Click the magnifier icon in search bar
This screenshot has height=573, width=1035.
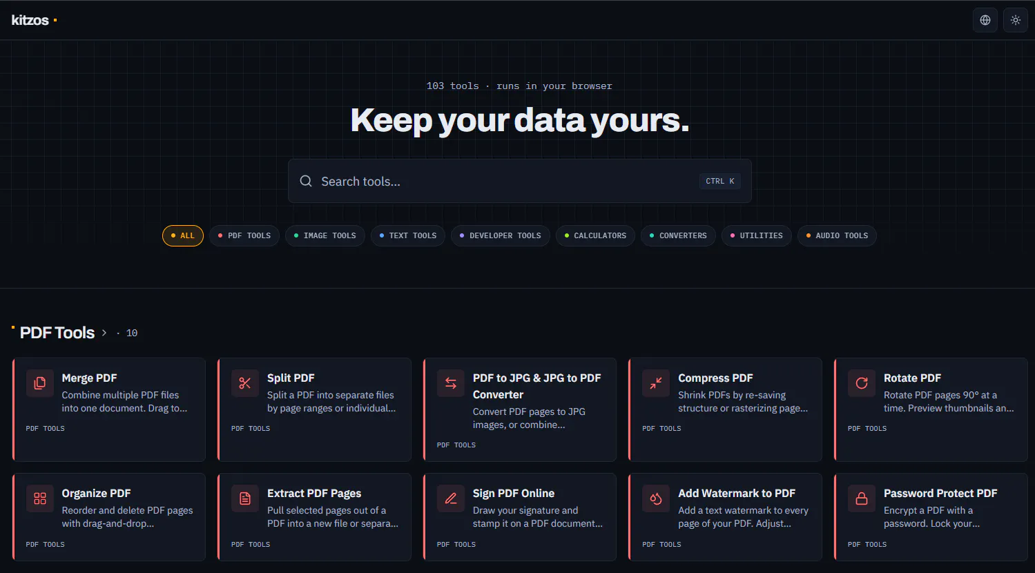point(306,181)
